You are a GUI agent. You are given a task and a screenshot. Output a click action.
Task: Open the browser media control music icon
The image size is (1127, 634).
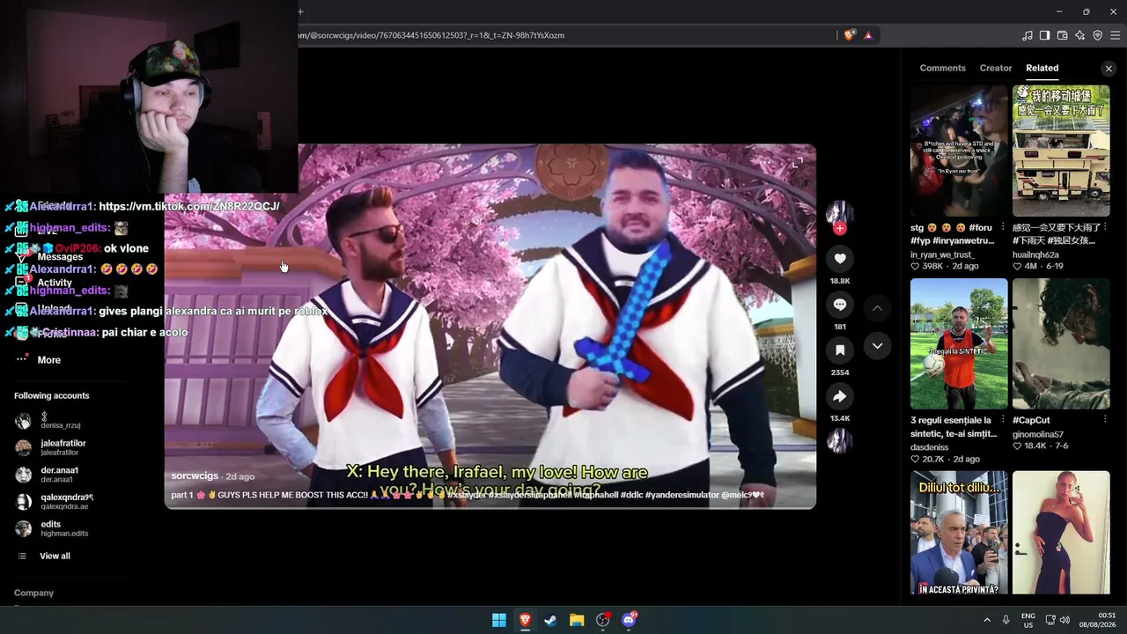coord(1028,35)
